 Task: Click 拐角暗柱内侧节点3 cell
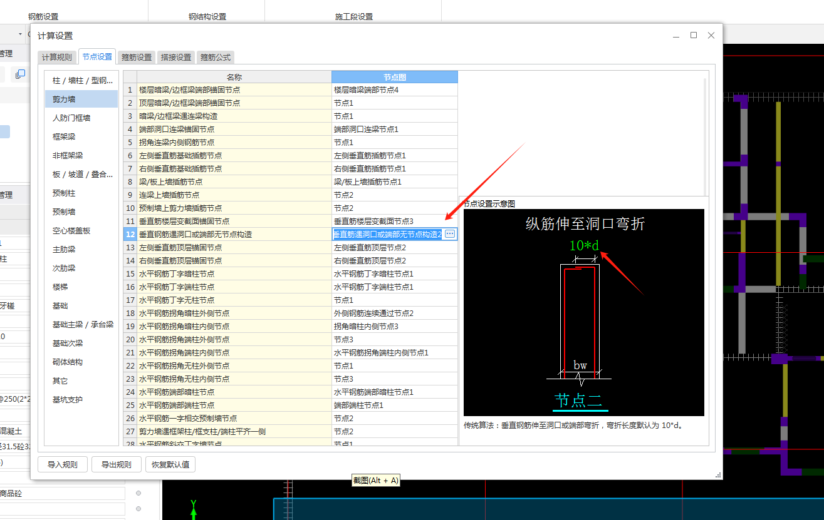395,327
